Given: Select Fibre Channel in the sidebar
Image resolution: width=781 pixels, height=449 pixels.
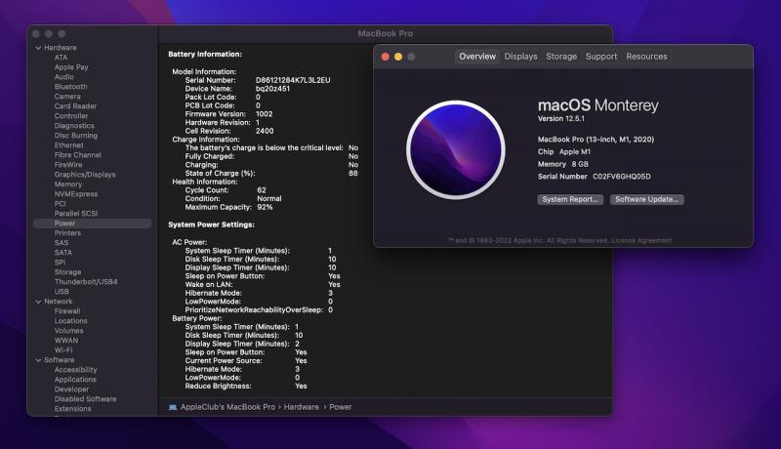Looking at the screenshot, I should (x=78, y=155).
